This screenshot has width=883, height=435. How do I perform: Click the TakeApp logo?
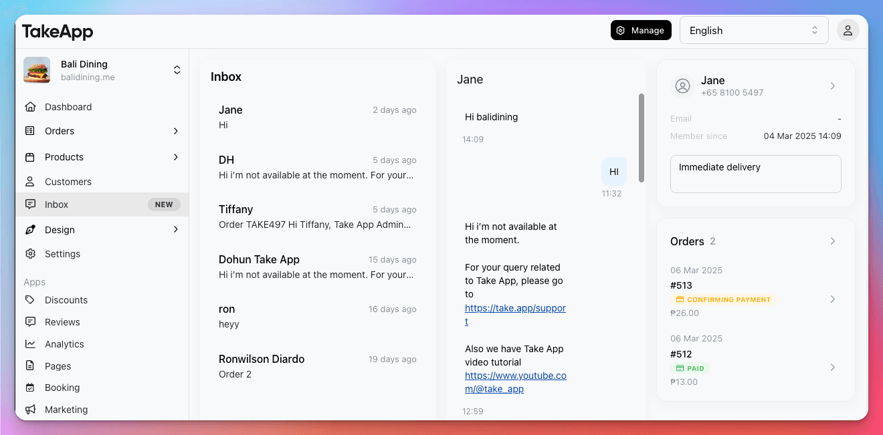click(58, 31)
